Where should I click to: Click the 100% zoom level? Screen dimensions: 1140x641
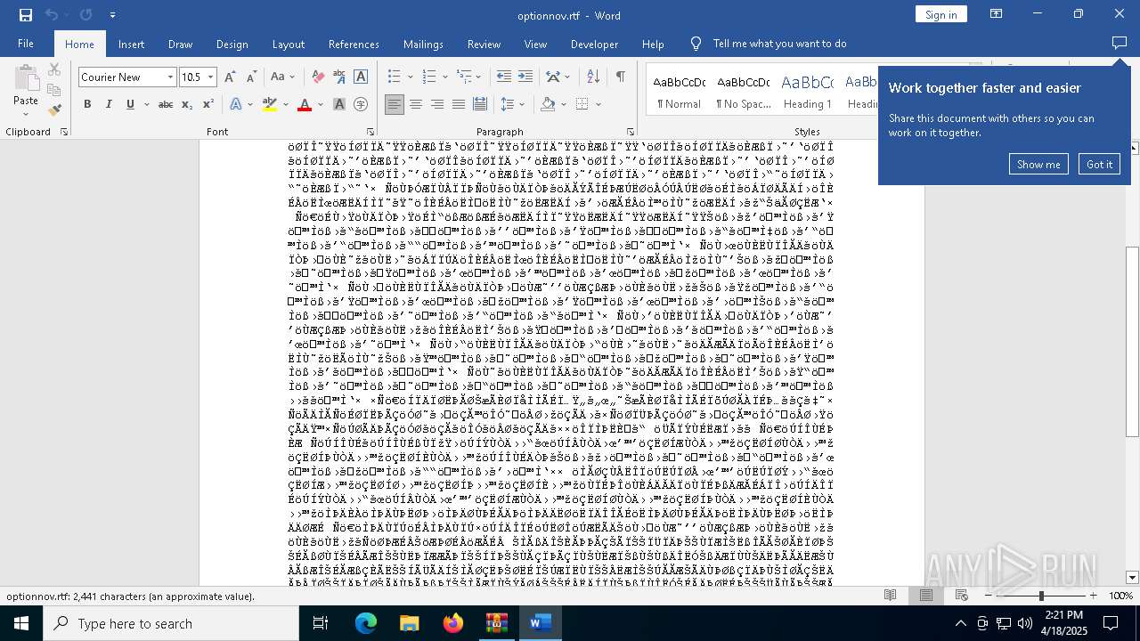(1120, 596)
